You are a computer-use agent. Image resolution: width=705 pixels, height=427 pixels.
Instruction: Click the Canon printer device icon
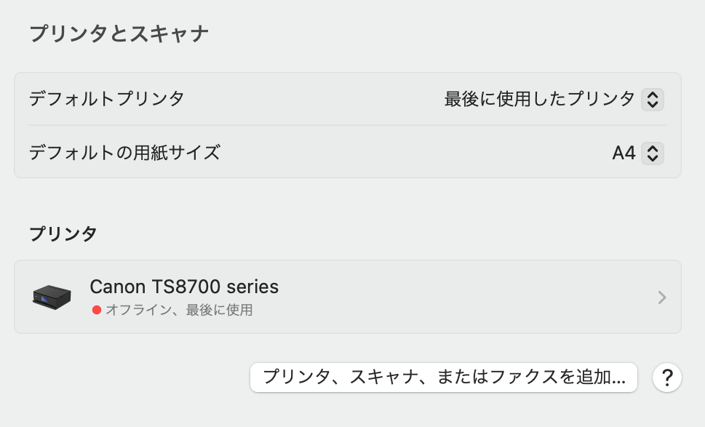point(52,297)
